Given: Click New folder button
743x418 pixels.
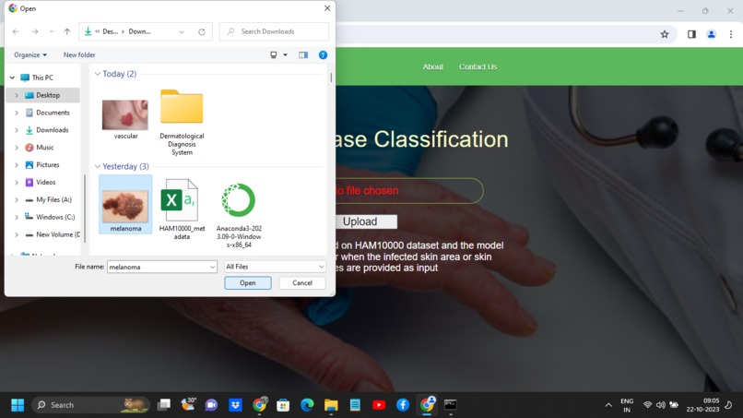Looking at the screenshot, I should (x=79, y=55).
